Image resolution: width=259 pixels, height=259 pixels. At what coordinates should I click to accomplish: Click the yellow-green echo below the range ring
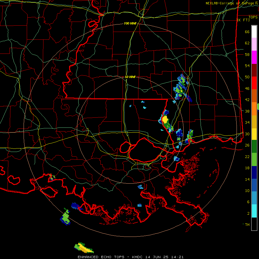click(x=84, y=248)
